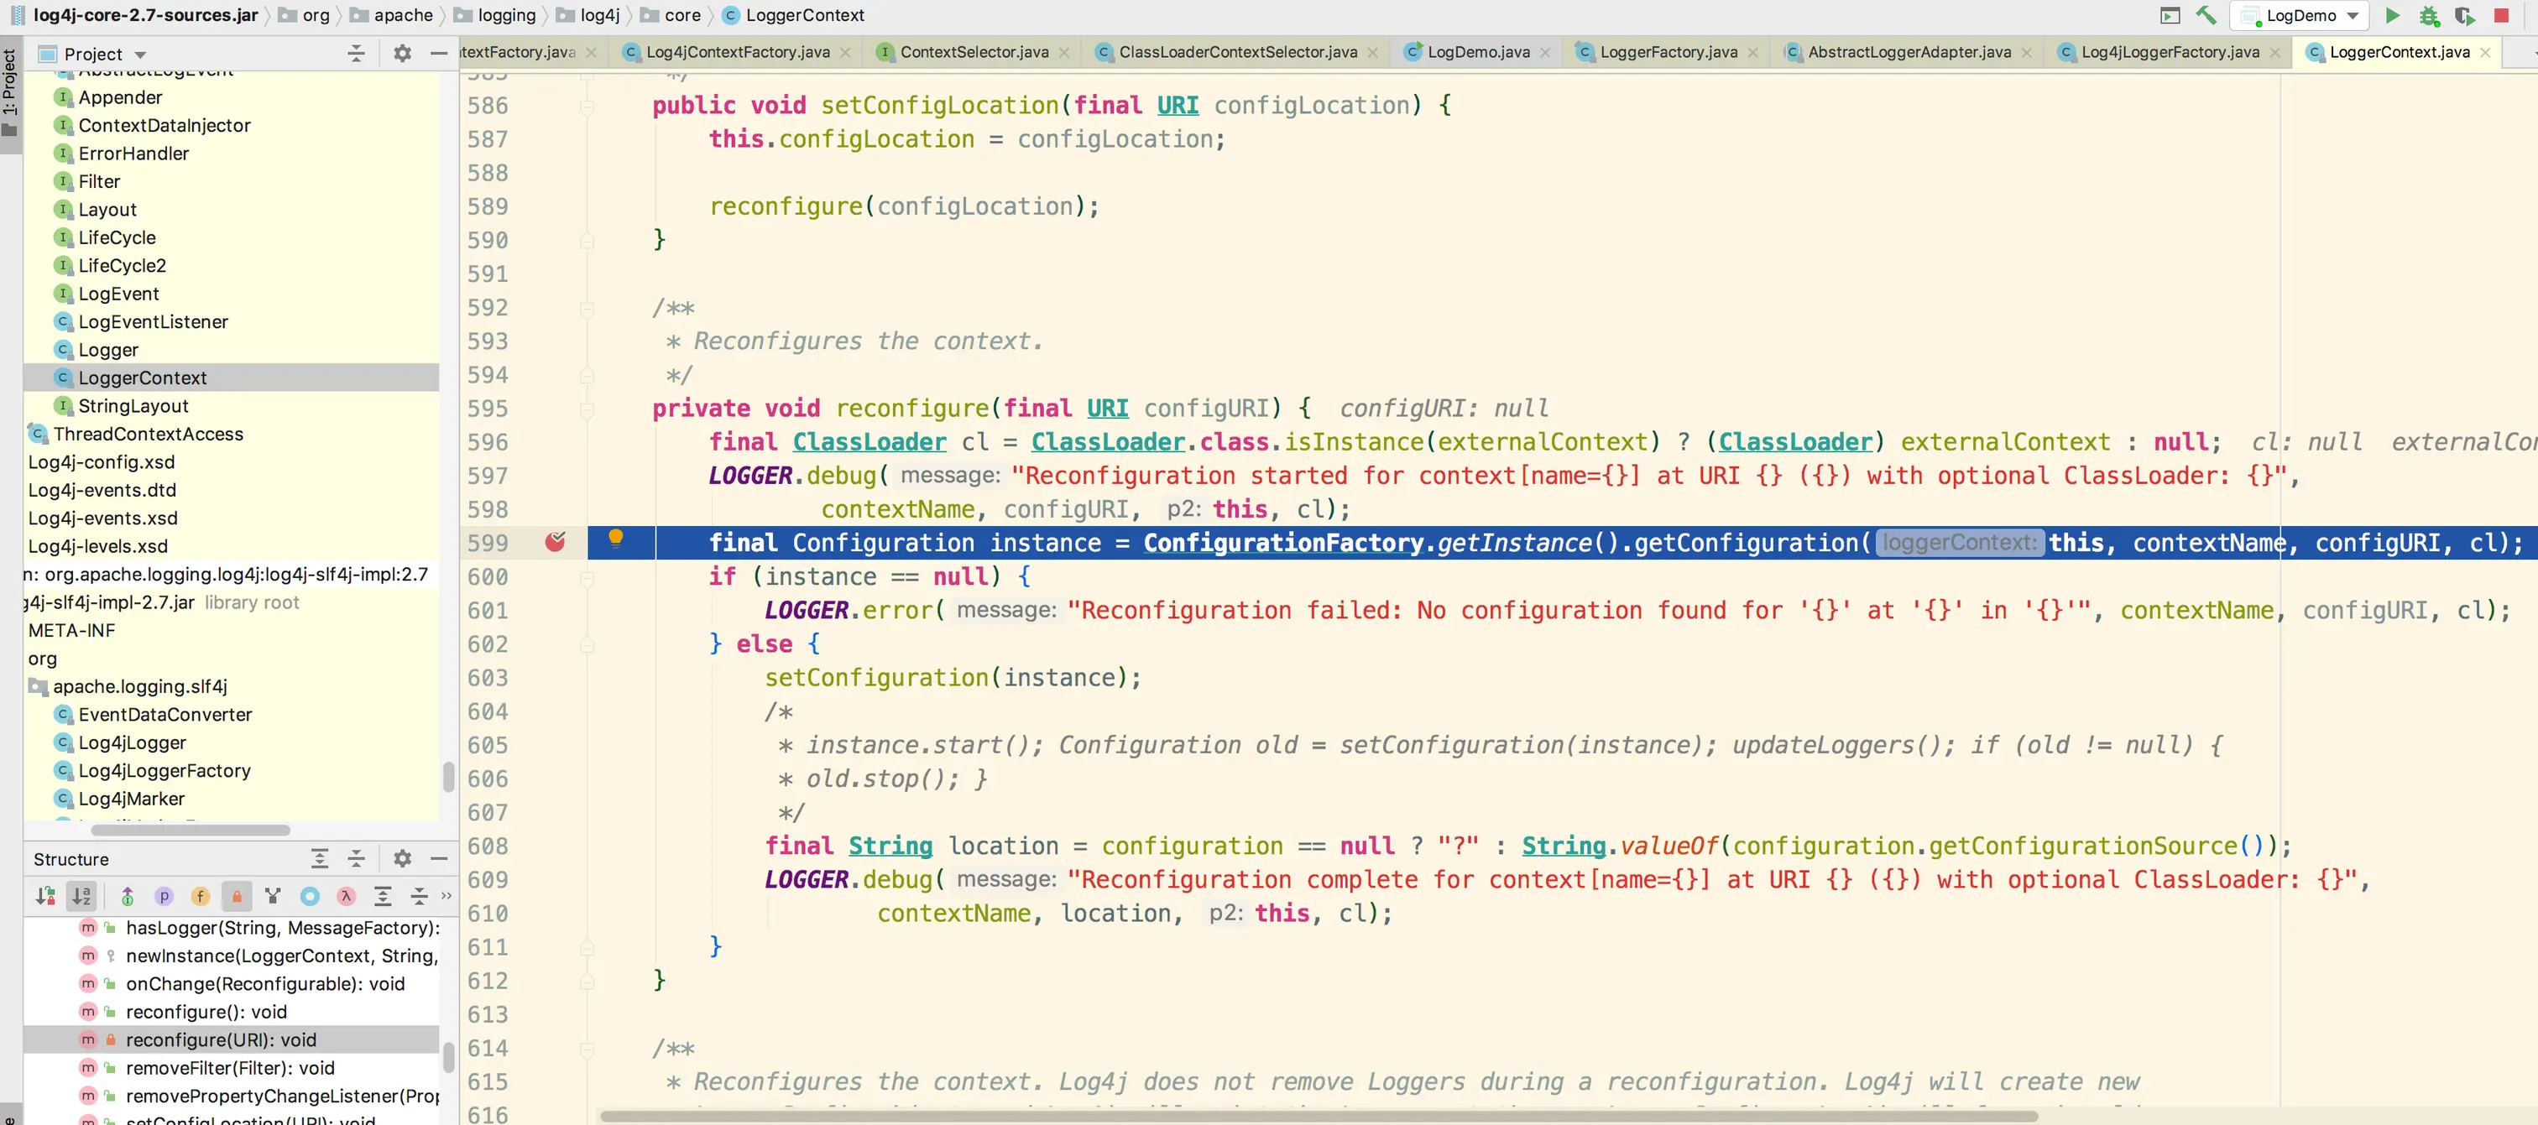Toggle Show Lambdas pink lambda button

pos(346,895)
